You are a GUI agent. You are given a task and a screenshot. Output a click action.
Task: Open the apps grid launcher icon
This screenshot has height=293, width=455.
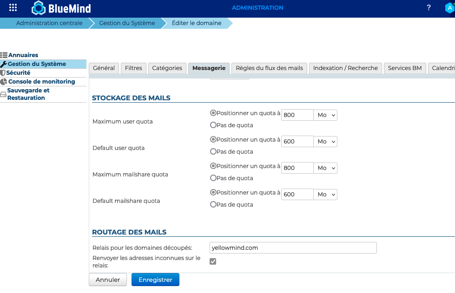[13, 7]
